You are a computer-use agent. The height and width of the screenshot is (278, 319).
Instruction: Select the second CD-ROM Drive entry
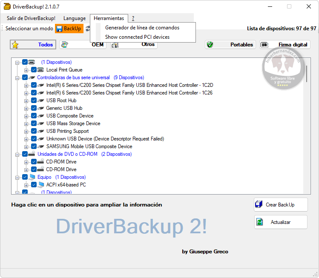click(x=61, y=169)
